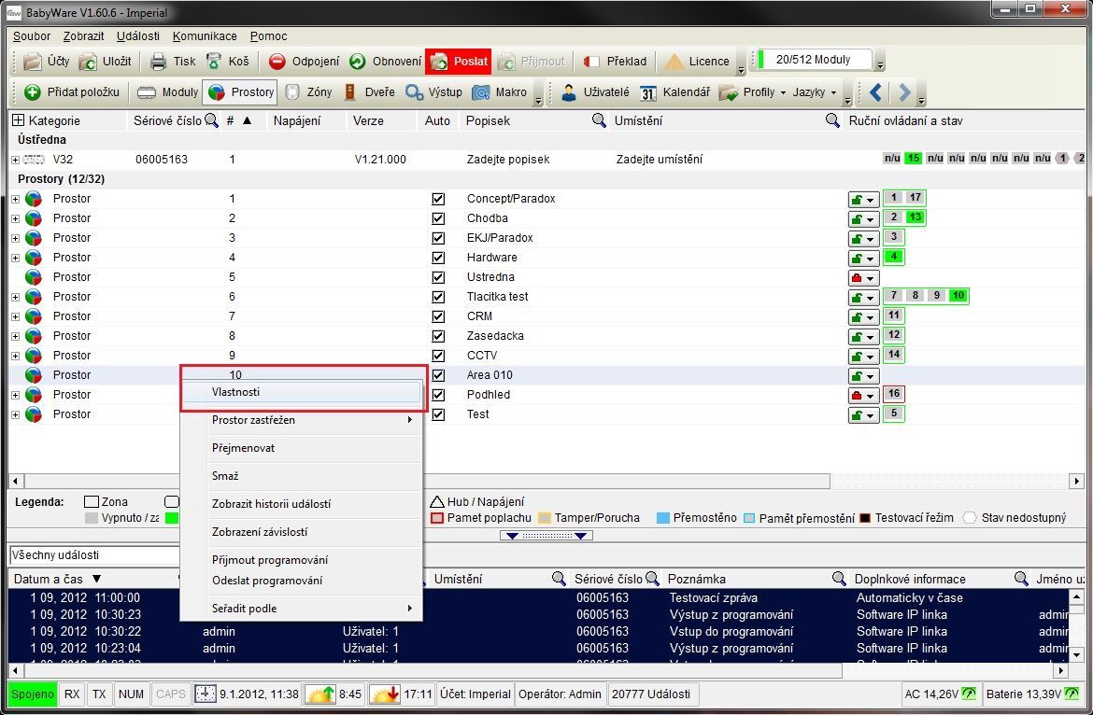The width and height of the screenshot is (1093, 715).
Task: Select the Zóny toolbar icon
Action: (x=292, y=92)
